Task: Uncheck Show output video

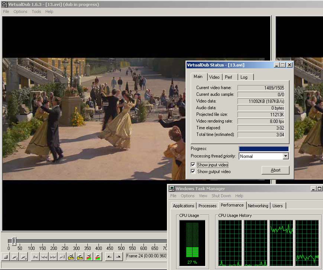Action: click(193, 172)
